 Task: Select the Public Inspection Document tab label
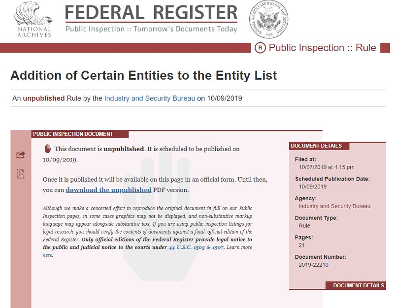pos(73,134)
